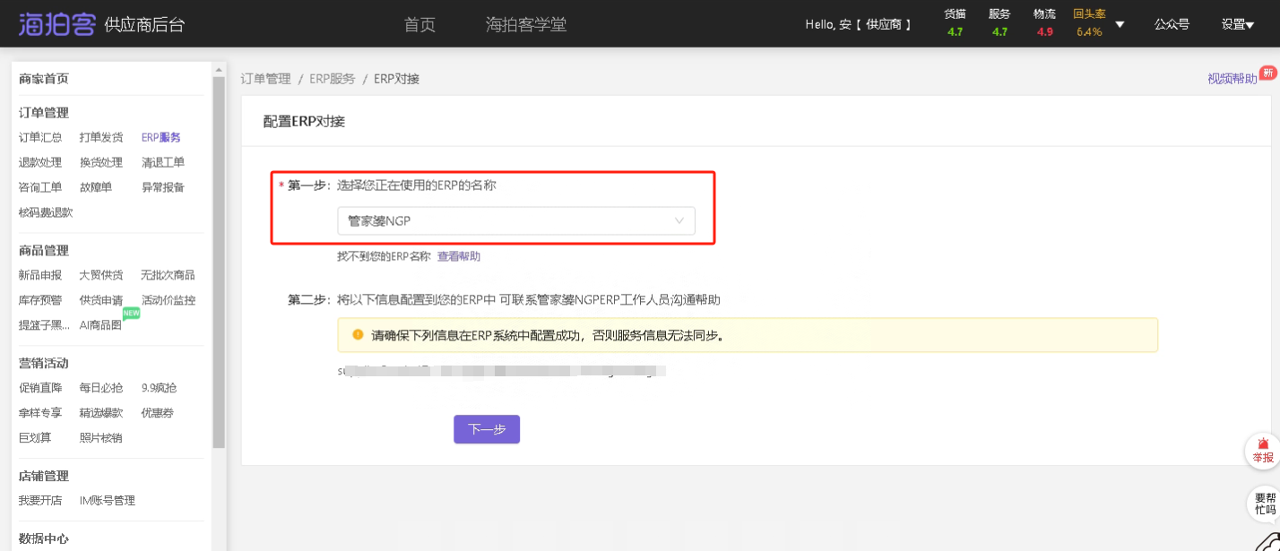This screenshot has width=1280, height=551.
Task: Click the 配置ERP对接 panel heading
Action: tap(304, 121)
